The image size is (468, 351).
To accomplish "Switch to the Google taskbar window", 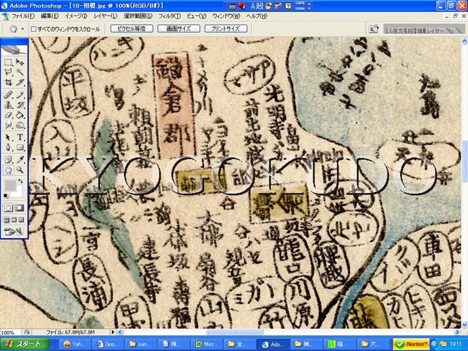I will pos(107,344).
